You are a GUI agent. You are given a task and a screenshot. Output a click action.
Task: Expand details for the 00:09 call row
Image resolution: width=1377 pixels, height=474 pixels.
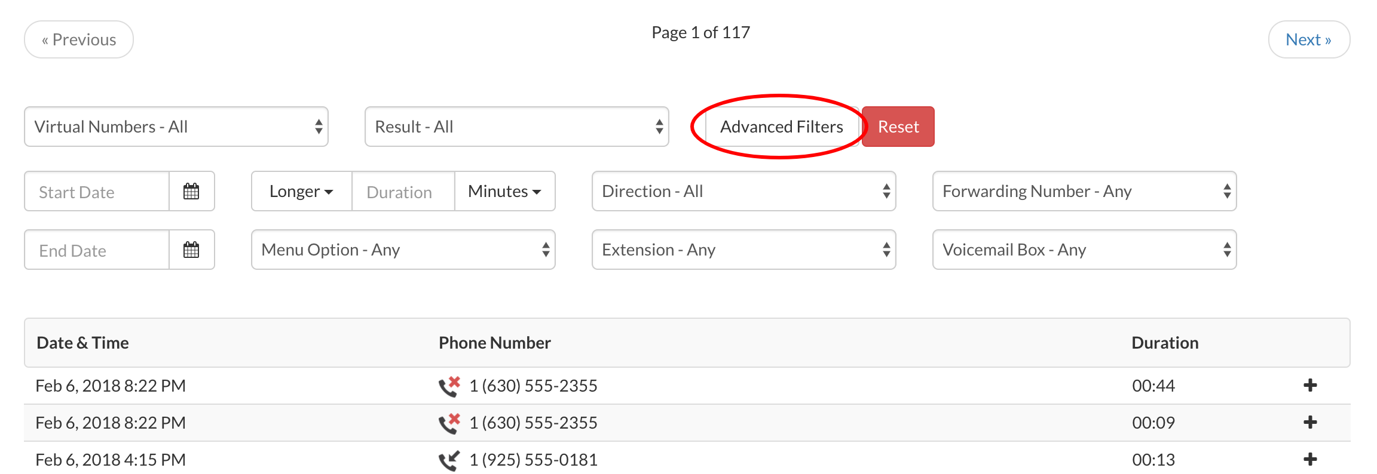1310,422
